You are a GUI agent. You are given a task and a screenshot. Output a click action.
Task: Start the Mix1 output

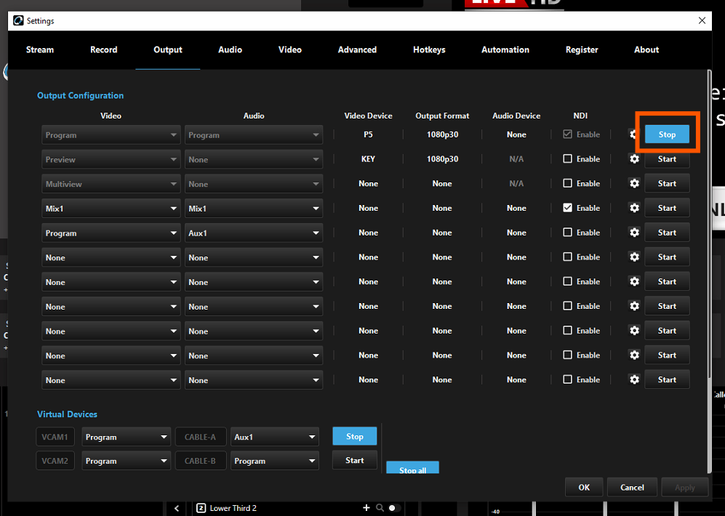click(667, 208)
